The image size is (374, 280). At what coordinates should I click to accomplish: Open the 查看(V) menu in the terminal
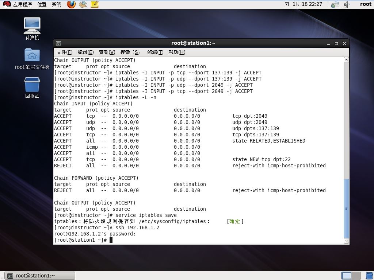[107, 52]
